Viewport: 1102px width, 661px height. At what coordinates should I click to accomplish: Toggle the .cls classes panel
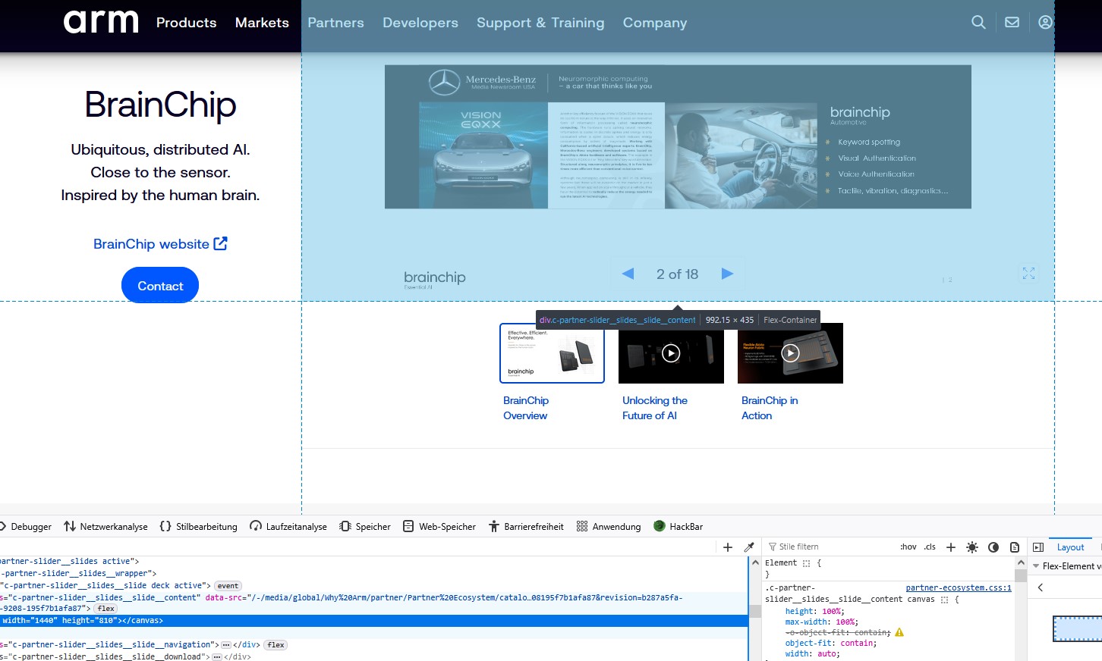pos(930,547)
